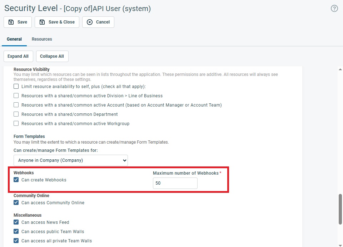Enable Limit resource availability to self checkbox
343x247 pixels.
16,87
